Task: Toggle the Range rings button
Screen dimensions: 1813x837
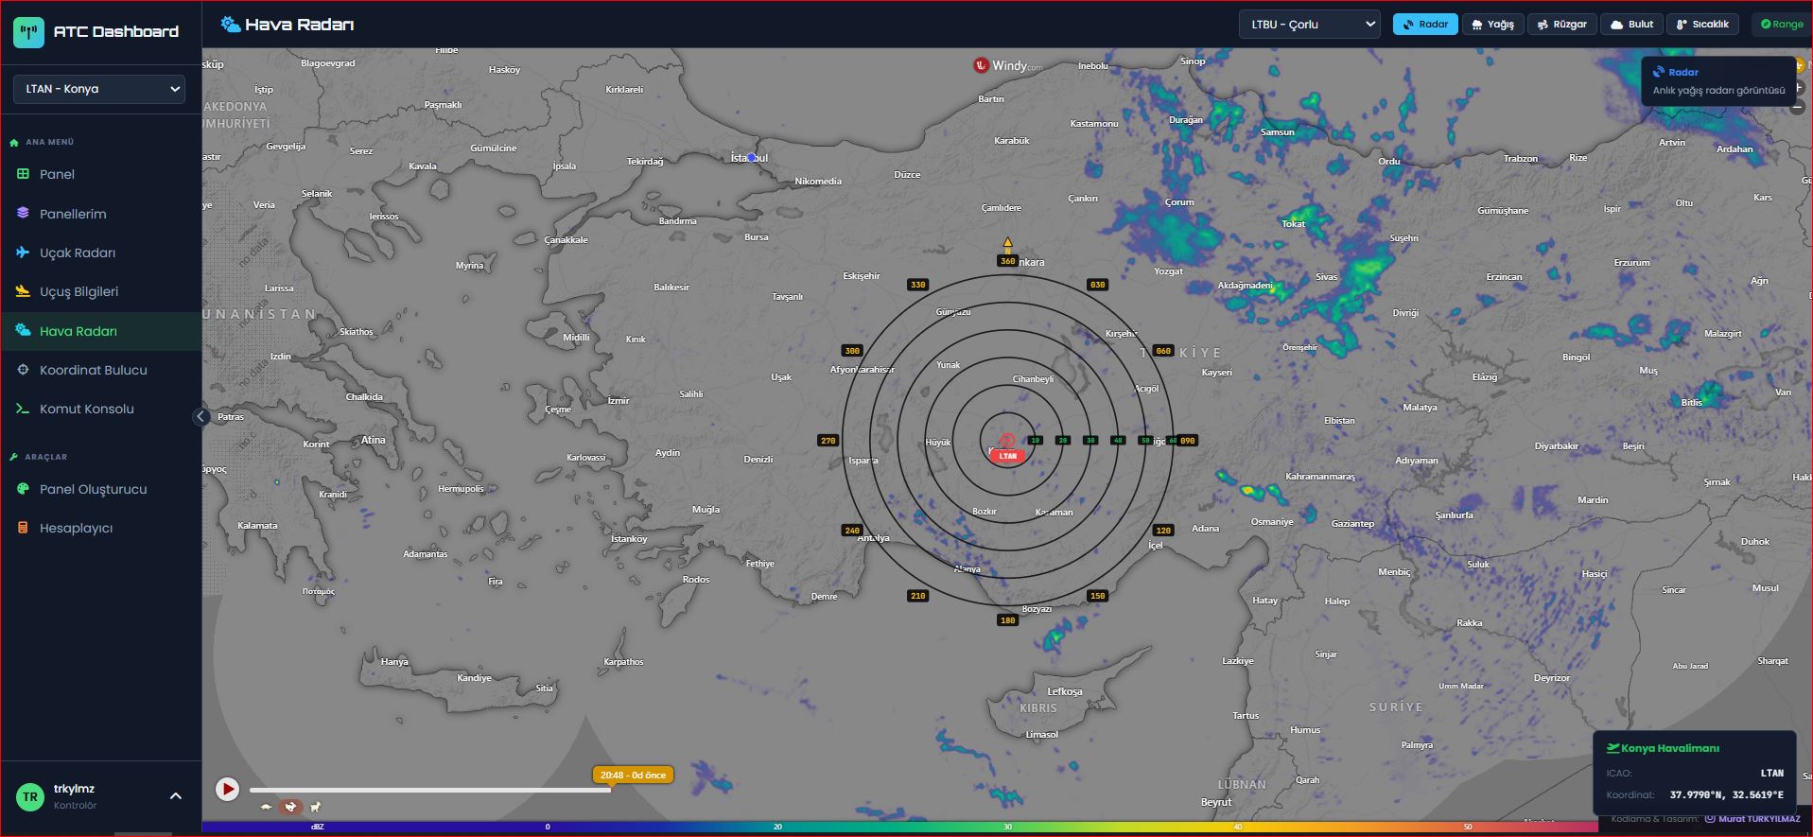Action: pos(1782,25)
